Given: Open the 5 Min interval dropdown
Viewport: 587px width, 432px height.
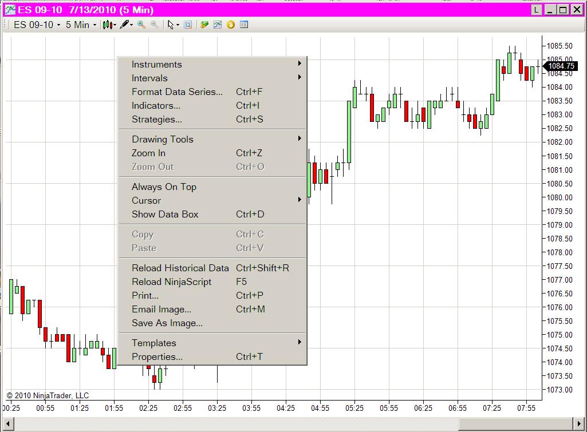Looking at the screenshot, I should (81, 25).
